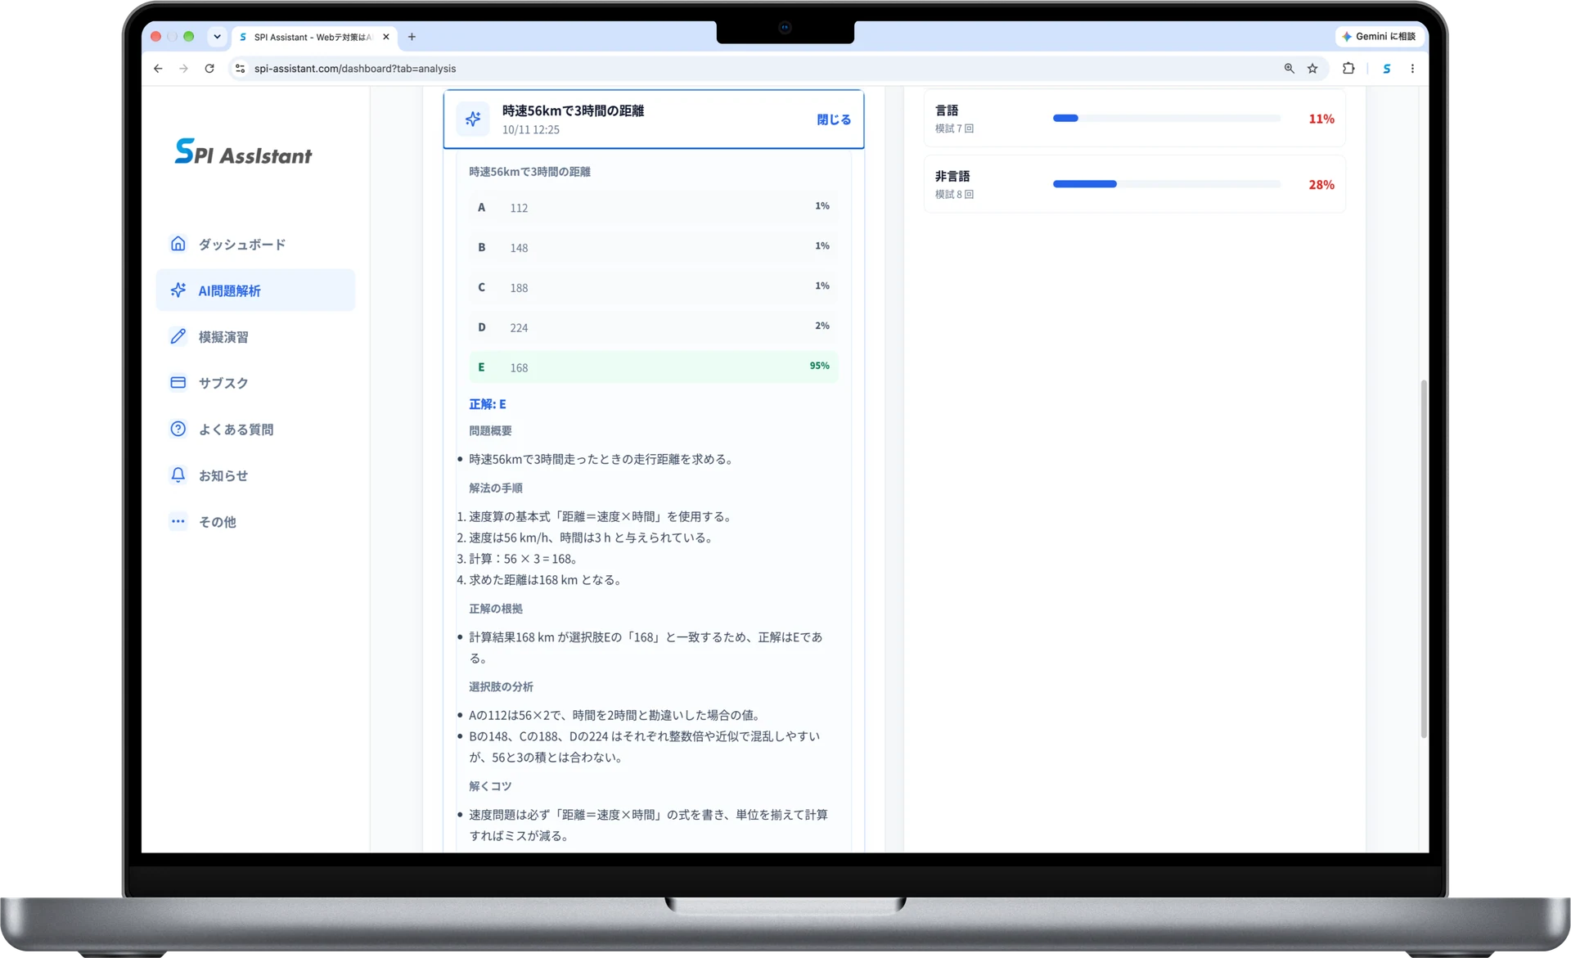Close the SPI Assistant browser tab

pos(386,37)
